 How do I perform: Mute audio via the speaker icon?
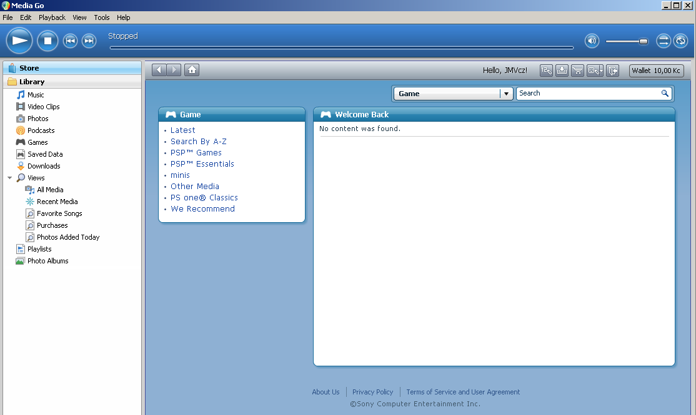592,41
